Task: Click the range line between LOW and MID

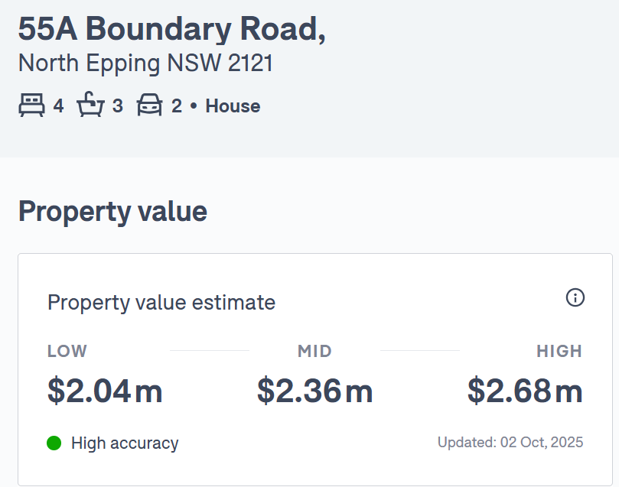Action: pyautogui.click(x=210, y=351)
